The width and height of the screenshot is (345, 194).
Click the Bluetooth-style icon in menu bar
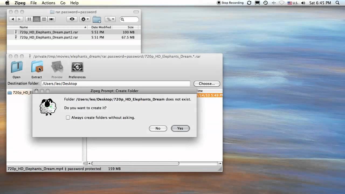274,3
